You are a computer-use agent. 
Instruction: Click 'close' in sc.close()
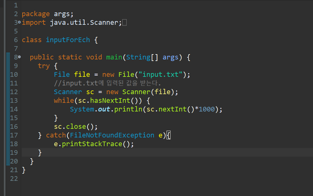point(76,127)
